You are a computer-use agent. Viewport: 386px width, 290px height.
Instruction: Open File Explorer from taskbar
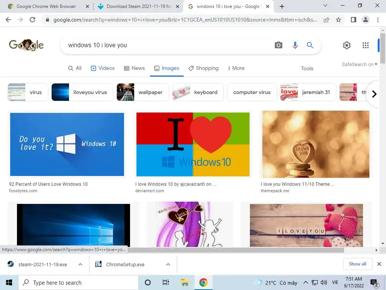coord(185,282)
